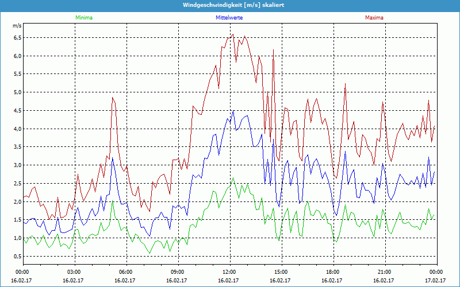
Task: Click the 5,5 y-axis value
Action: tap(18, 74)
